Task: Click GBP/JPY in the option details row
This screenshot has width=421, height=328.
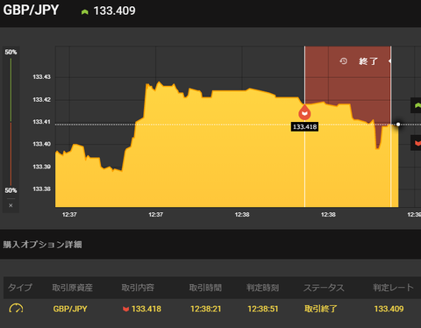Action: click(x=70, y=309)
